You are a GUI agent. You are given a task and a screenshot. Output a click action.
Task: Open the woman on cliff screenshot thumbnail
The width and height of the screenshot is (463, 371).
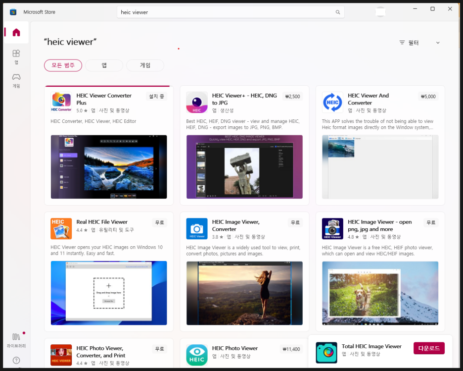(x=244, y=293)
